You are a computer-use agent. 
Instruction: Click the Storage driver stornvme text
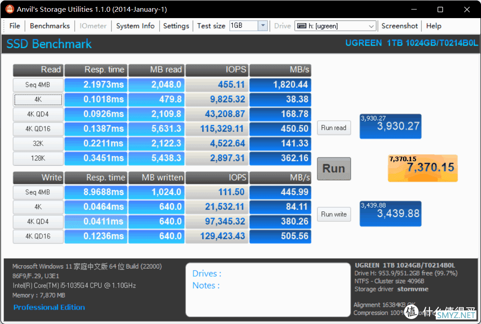pyautogui.click(x=391, y=289)
